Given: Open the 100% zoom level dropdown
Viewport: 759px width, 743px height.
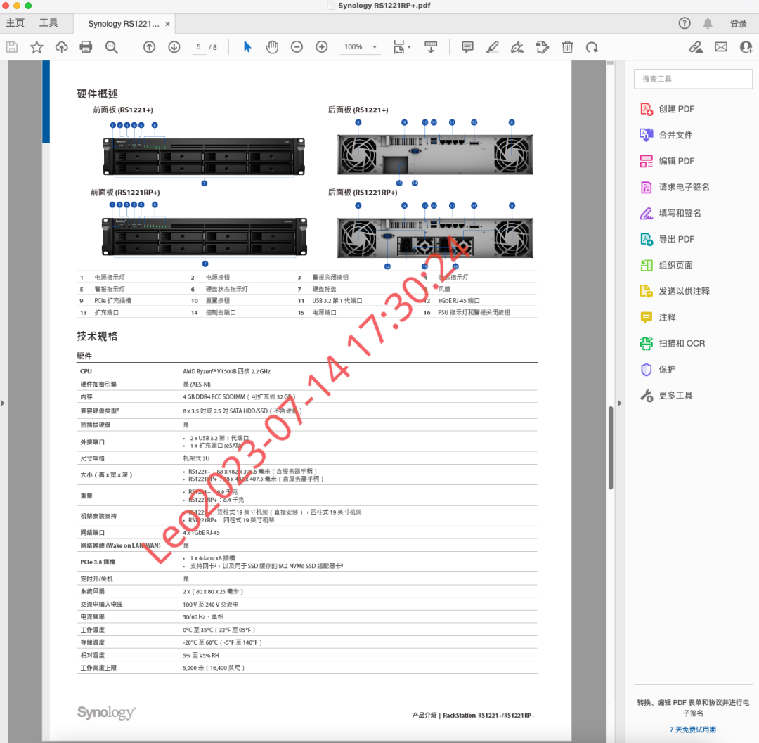Looking at the screenshot, I should 361,47.
